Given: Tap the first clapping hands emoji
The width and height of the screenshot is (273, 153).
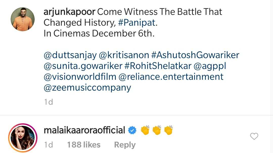Looking at the screenshot, I should (145, 130).
